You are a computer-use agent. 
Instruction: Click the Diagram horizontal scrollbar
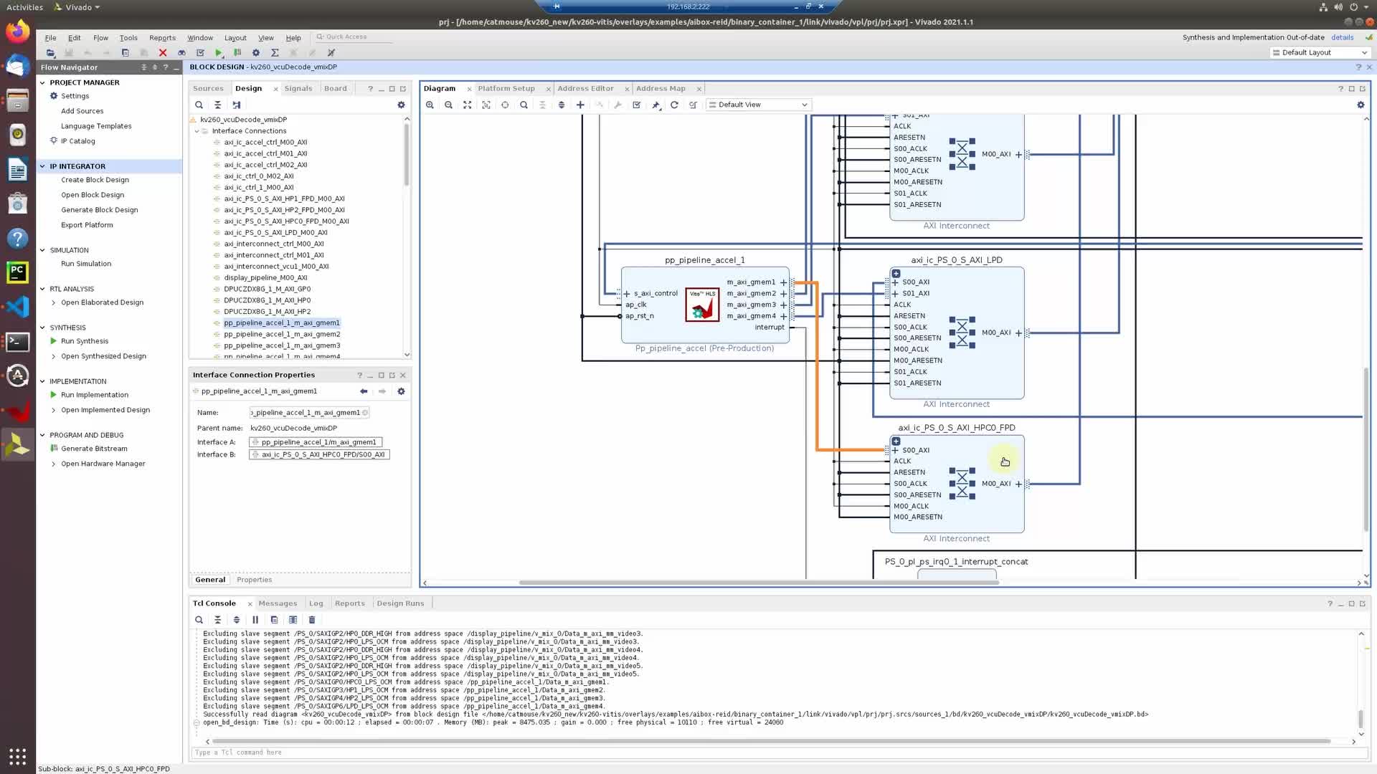[x=759, y=583]
